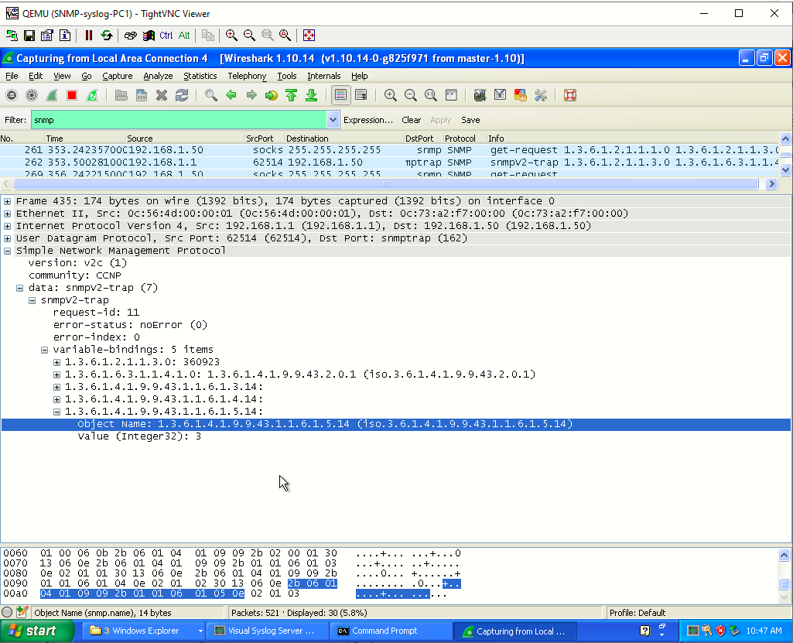Stop the running live capture
This screenshot has height=643, width=793.
72,95
